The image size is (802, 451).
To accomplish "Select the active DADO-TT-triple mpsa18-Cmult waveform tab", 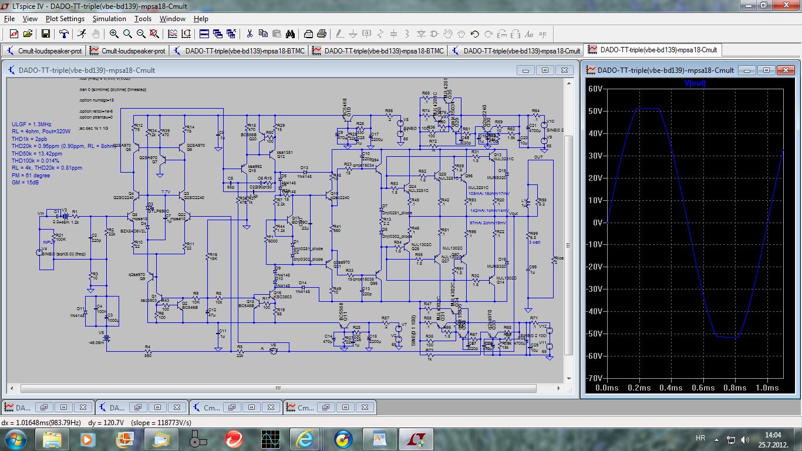I will (x=653, y=51).
